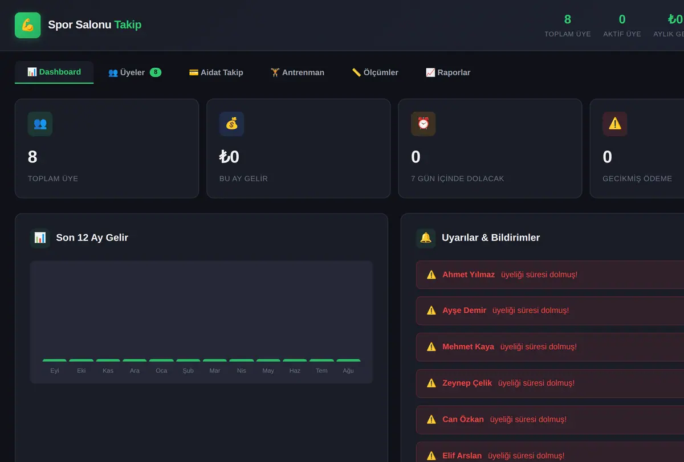
Task: Click the warning icon in Zeynep Çelik alert
Action: [x=431, y=383]
